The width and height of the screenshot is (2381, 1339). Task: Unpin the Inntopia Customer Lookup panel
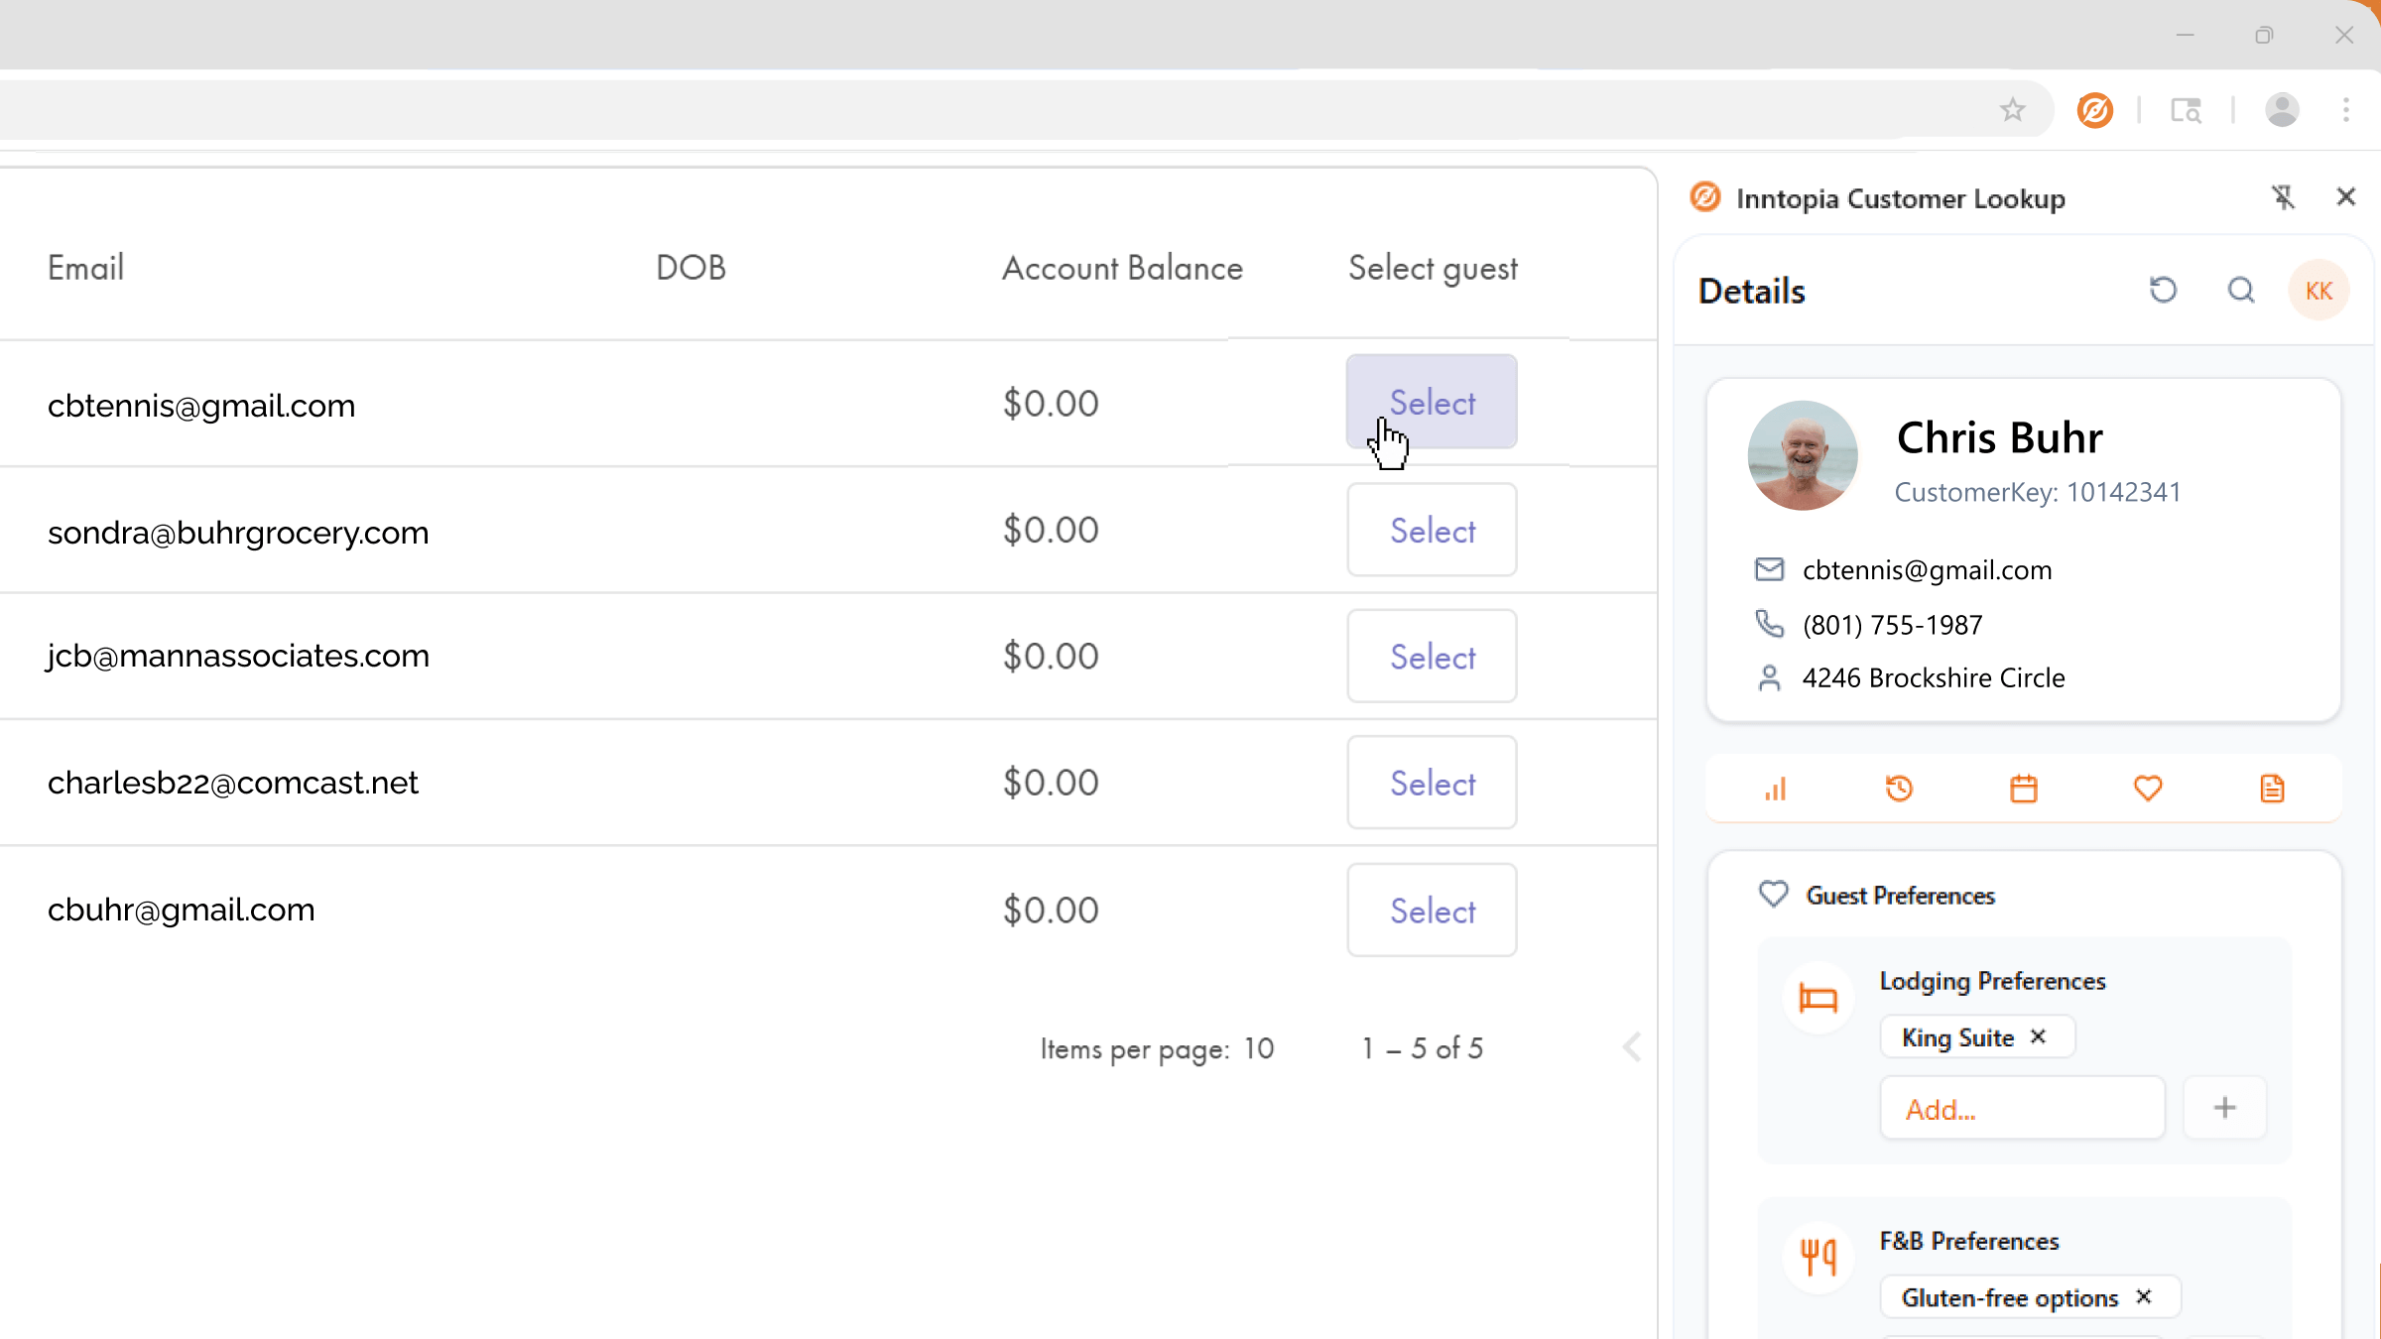(x=2285, y=196)
